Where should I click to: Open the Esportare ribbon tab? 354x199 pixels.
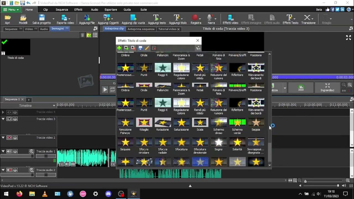pos(111,9)
